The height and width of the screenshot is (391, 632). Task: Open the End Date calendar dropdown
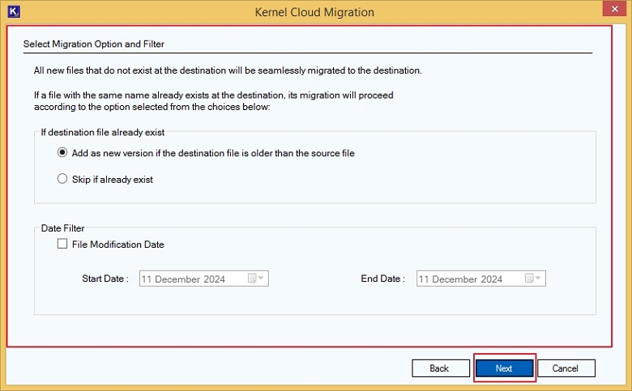(x=533, y=278)
